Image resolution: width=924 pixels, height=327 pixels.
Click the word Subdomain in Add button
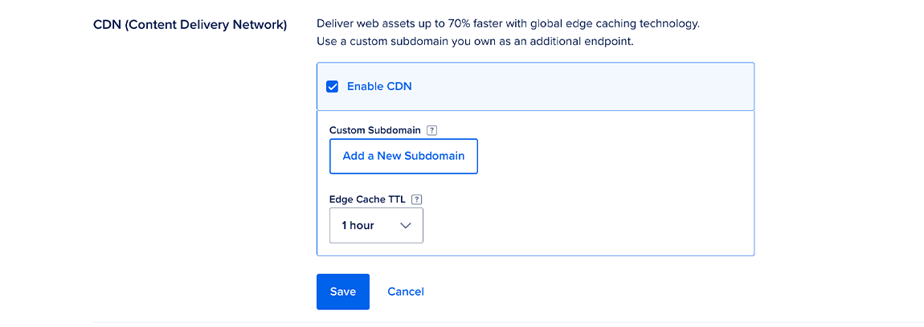click(x=434, y=156)
